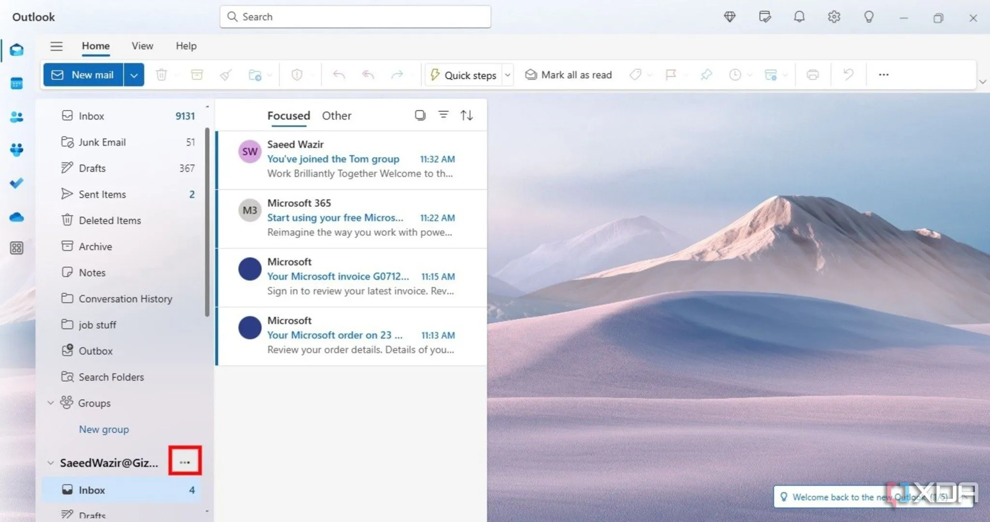Open the Sent Items folder
Image resolution: width=990 pixels, height=522 pixels.
tap(128, 194)
